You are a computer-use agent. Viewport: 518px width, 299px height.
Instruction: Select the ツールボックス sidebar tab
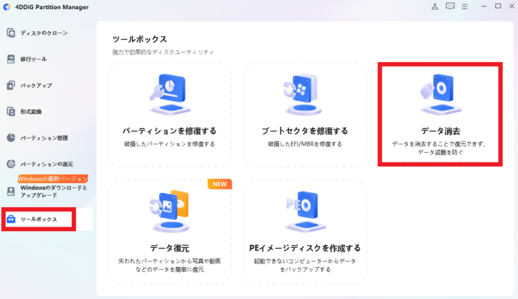point(39,219)
